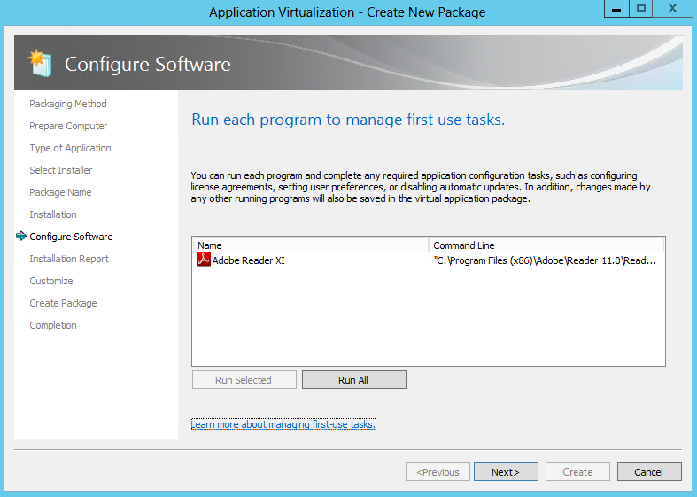The height and width of the screenshot is (497, 697).
Task: Click the Adobe Reader XI PDF icon
Action: point(204,260)
